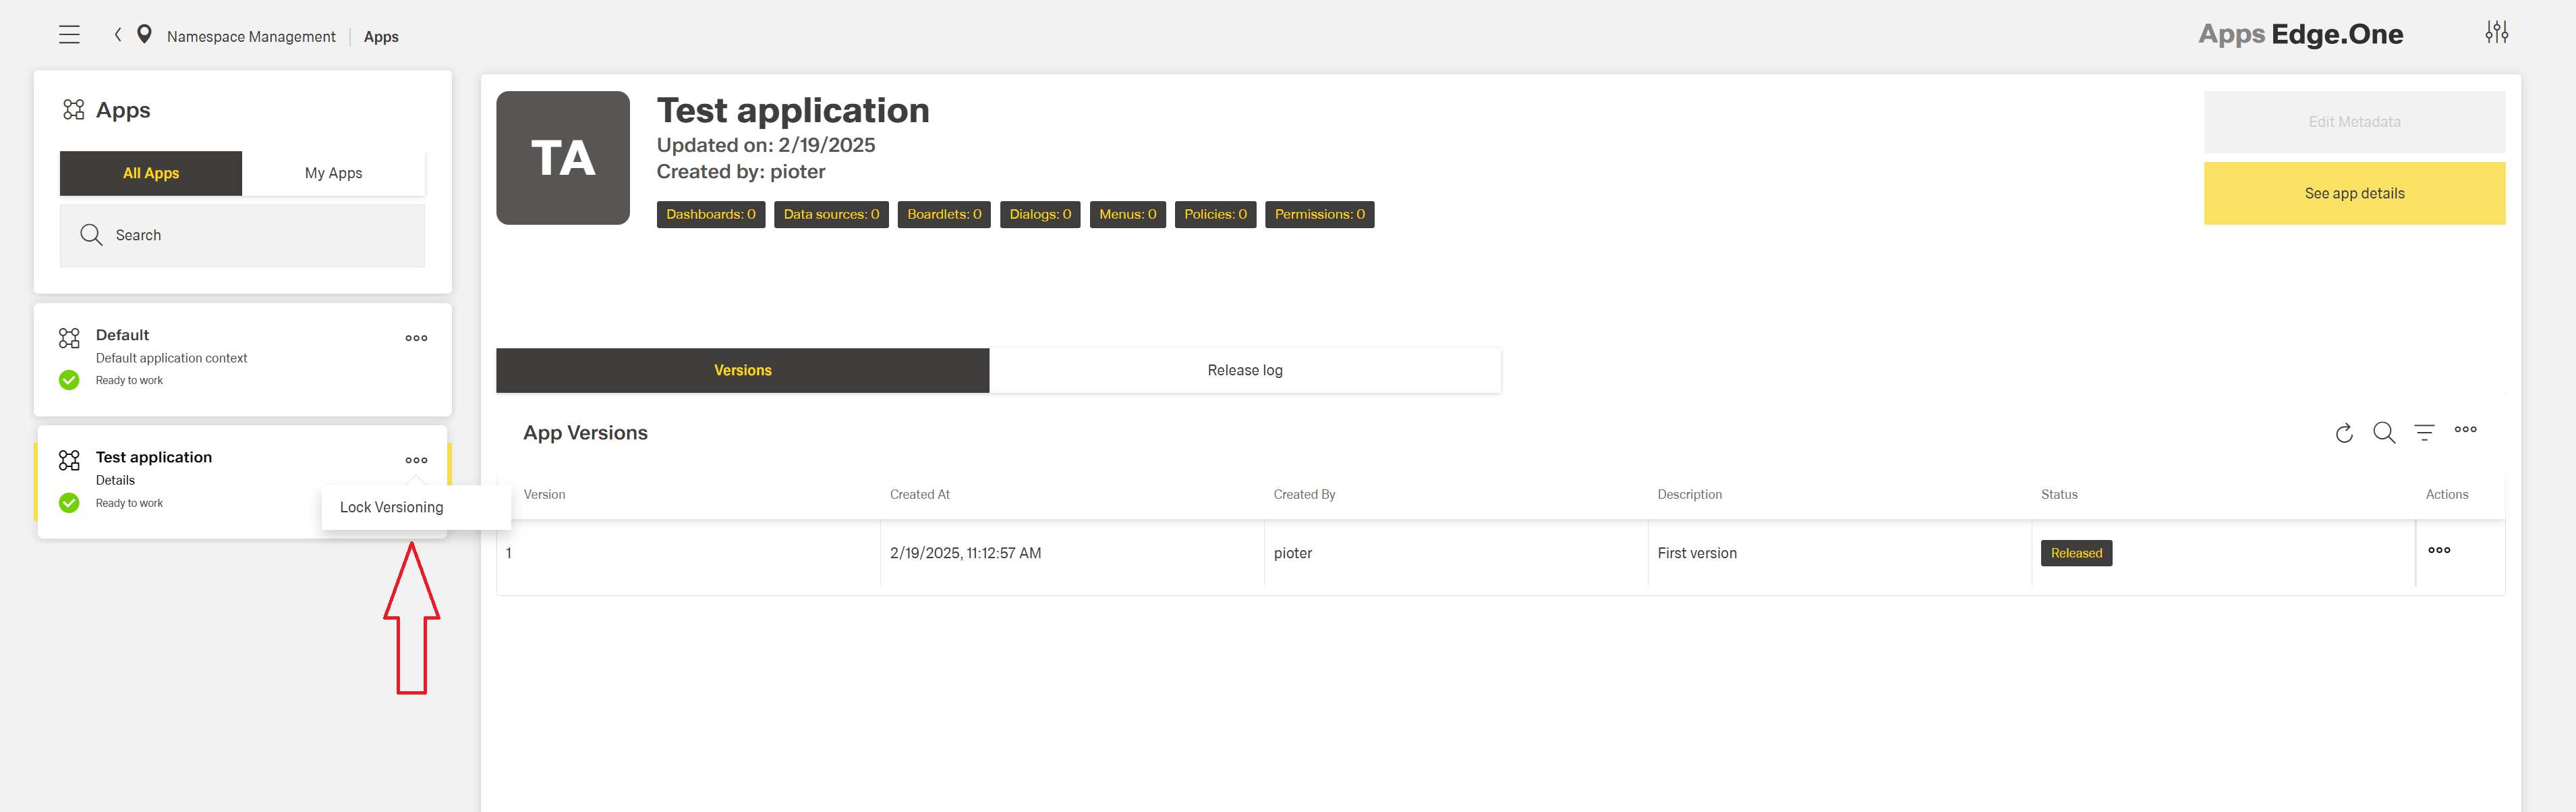Click the TA application avatar
This screenshot has width=2576, height=812.
pos(563,157)
